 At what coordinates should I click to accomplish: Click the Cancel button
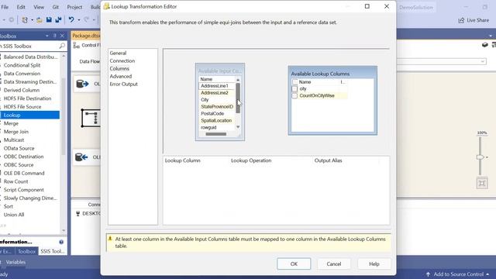[334, 263]
